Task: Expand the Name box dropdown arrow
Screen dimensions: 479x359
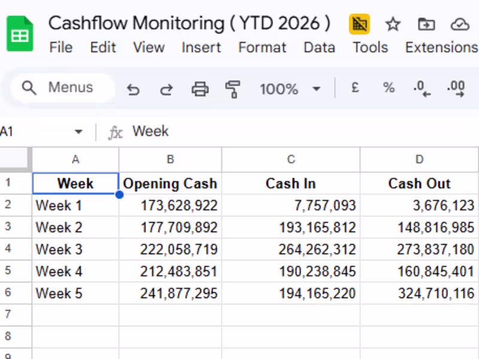Action: 78,132
